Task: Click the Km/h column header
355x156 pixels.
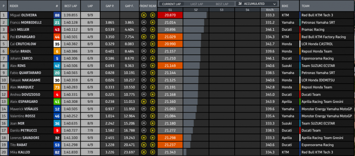Action: coord(270,10)
